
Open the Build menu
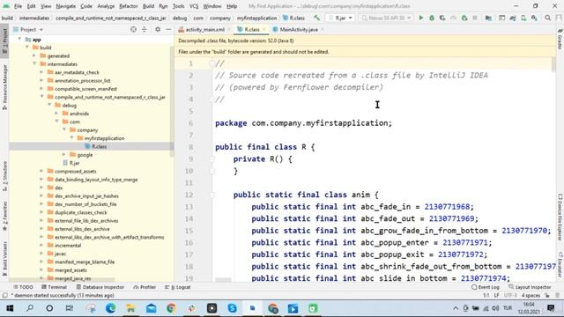tap(148, 6)
